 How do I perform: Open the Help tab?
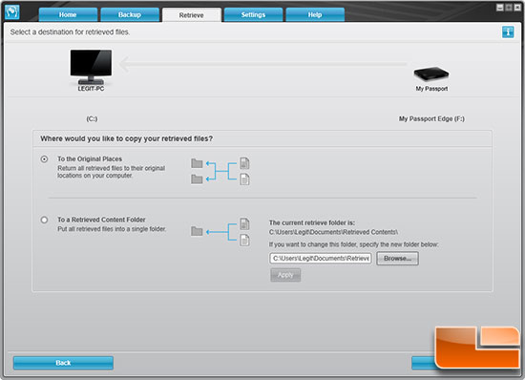315,14
